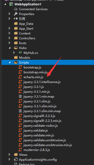
Task: Expand the Properties node arrow
Action: pos(9,14)
